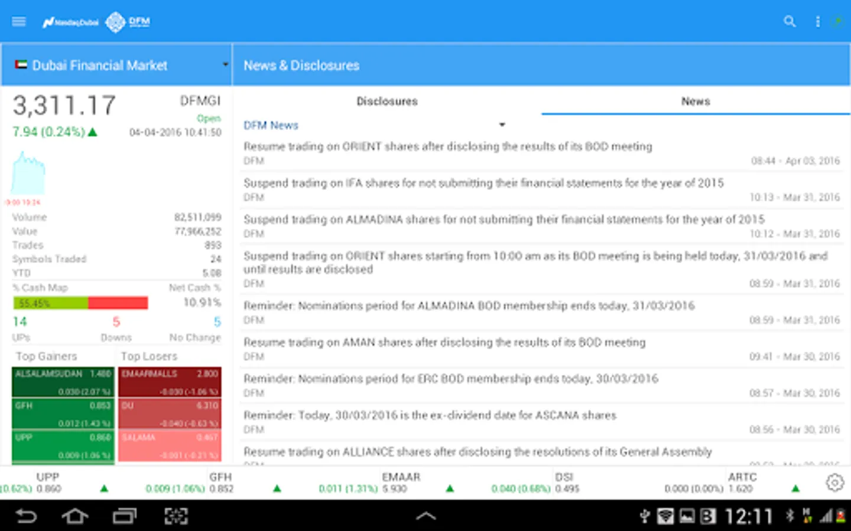Viewport: 851px width, 531px height.
Task: Tap the Top Losers heading
Action: tap(149, 356)
